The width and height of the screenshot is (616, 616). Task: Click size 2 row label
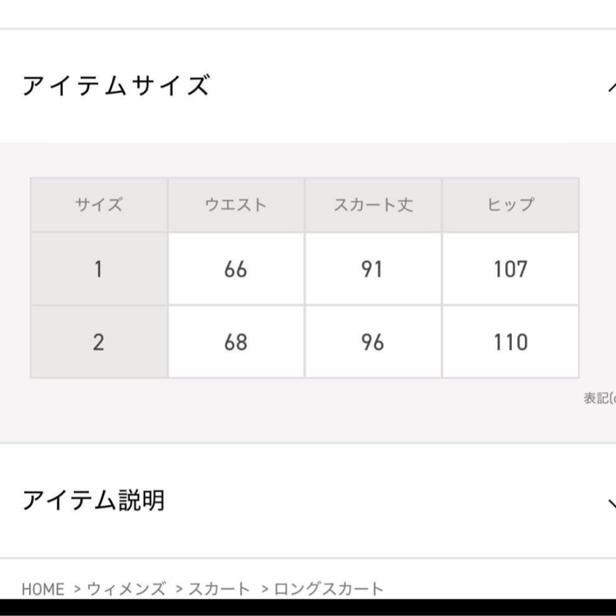tap(99, 342)
